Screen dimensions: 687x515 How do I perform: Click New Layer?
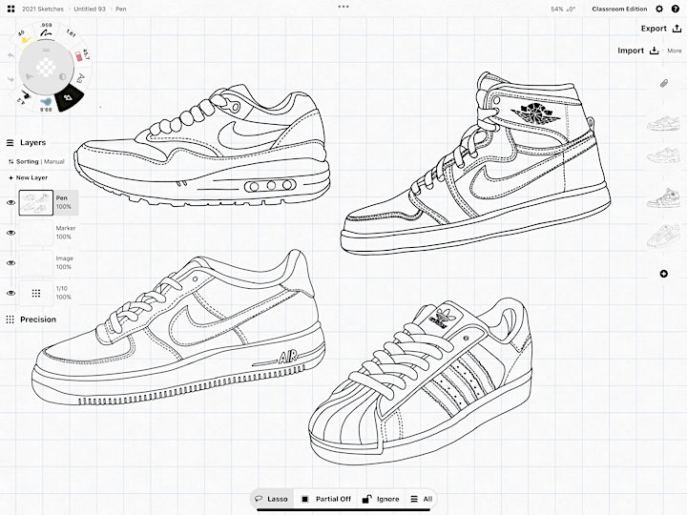(28, 177)
